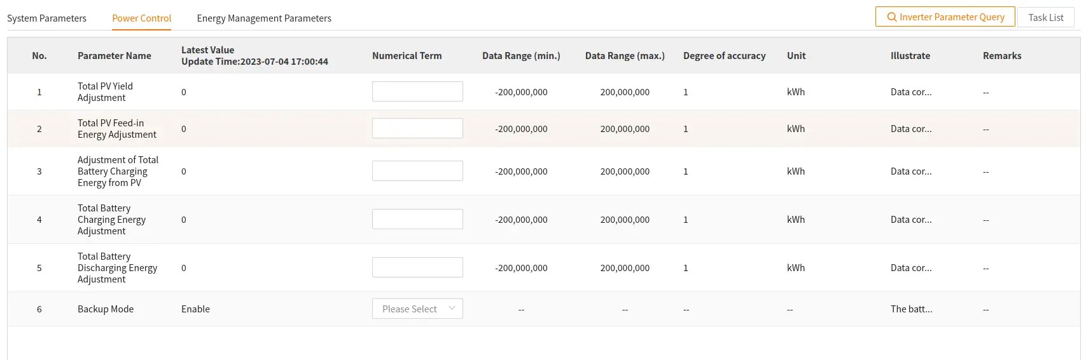Select Adjustment of Total Battery Charging from PV
Image resolution: width=1086 pixels, height=360 pixels.
click(x=118, y=171)
